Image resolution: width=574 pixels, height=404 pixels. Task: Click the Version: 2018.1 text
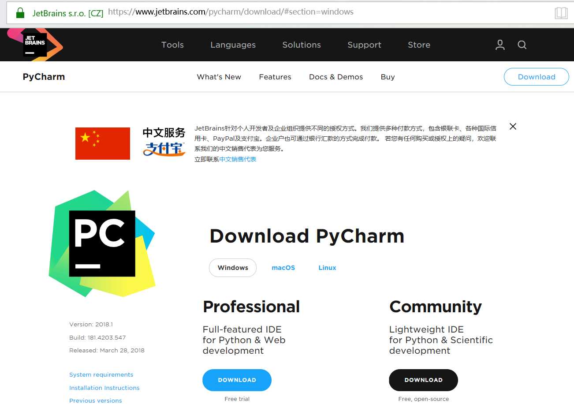pyautogui.click(x=91, y=324)
